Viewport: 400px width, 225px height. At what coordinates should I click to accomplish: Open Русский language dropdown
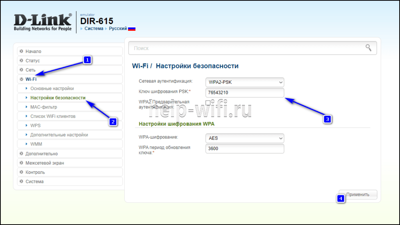pos(118,28)
